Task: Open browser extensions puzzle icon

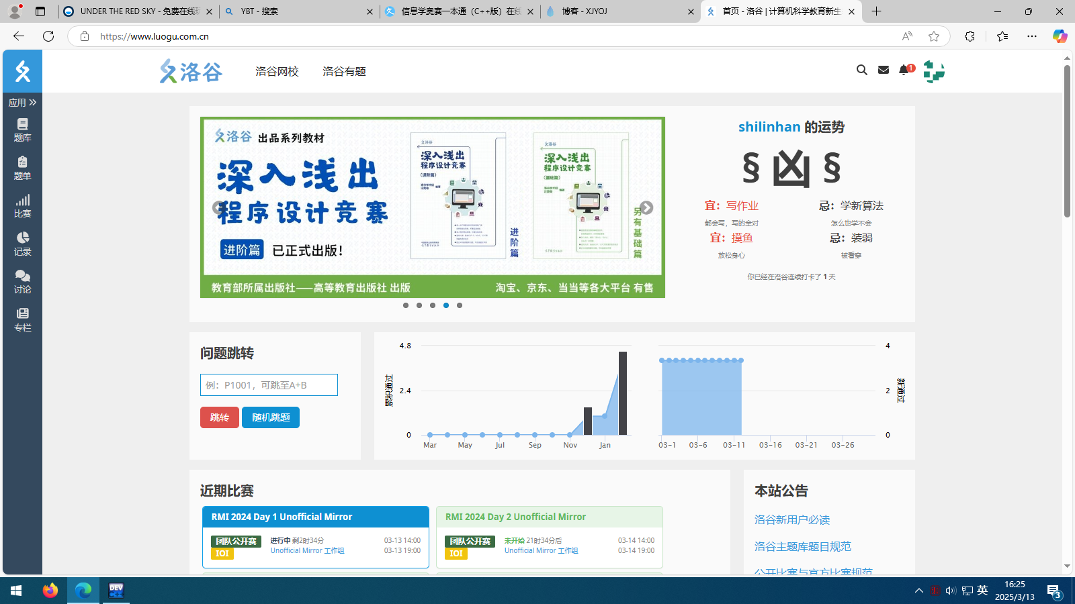Action: click(x=970, y=36)
